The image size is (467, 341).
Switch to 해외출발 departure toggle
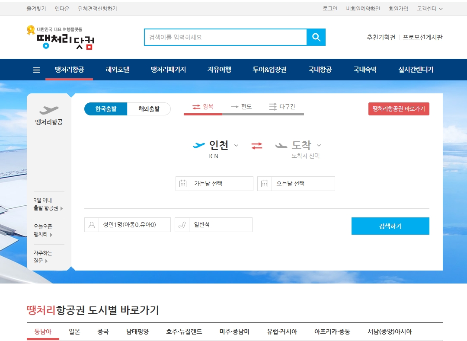tap(149, 109)
